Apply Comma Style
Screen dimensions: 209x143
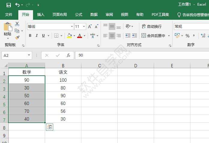click(194, 36)
